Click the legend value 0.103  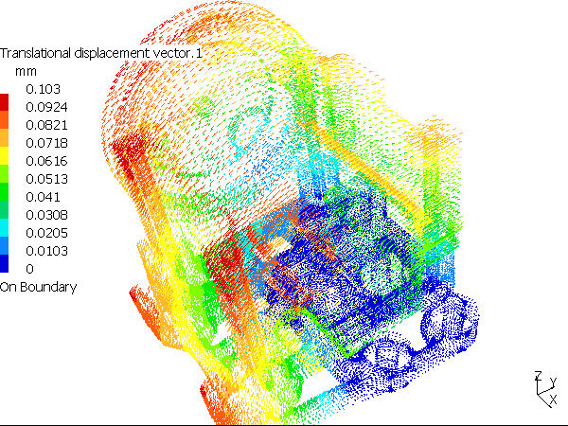coord(43,89)
